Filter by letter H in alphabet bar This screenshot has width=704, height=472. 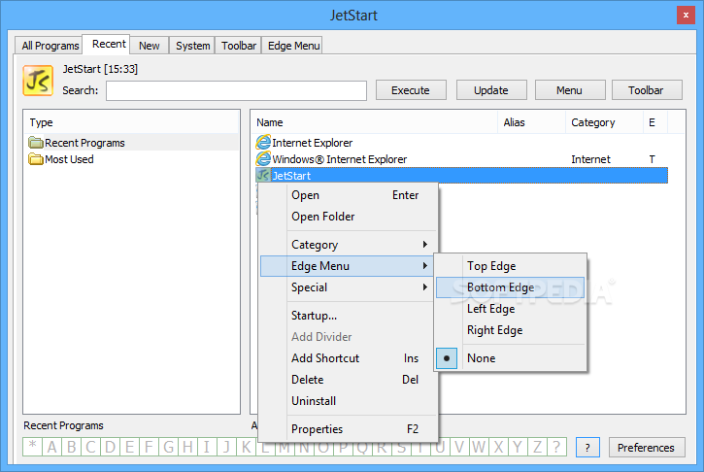point(187,447)
